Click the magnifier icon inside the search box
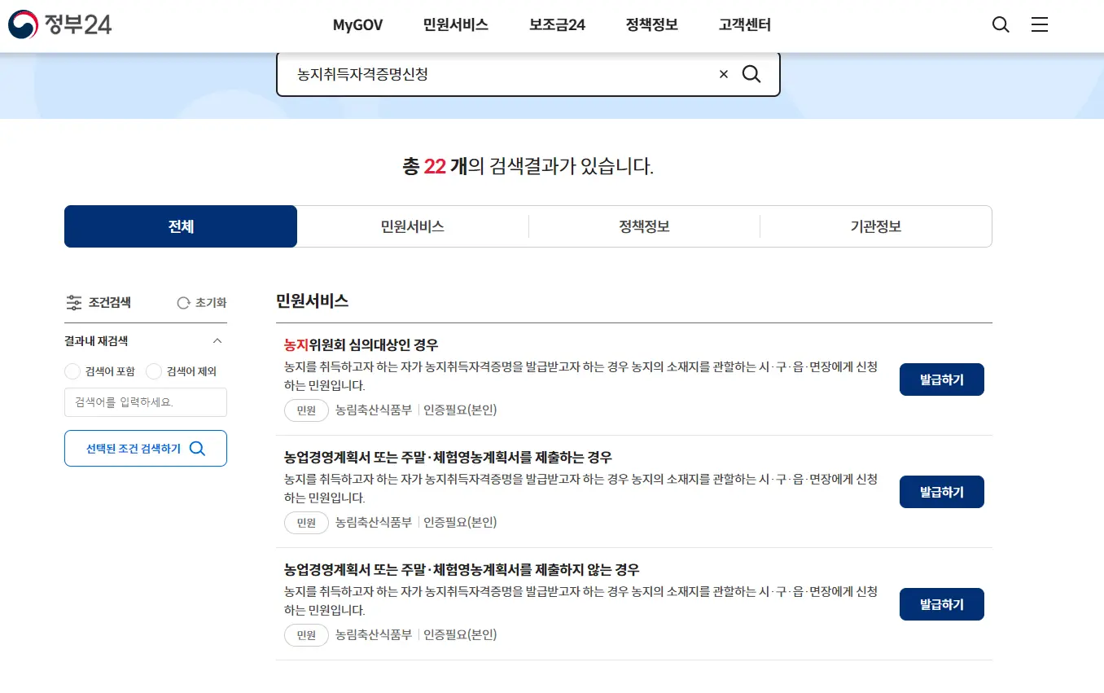The width and height of the screenshot is (1104, 693). pyautogui.click(x=751, y=74)
